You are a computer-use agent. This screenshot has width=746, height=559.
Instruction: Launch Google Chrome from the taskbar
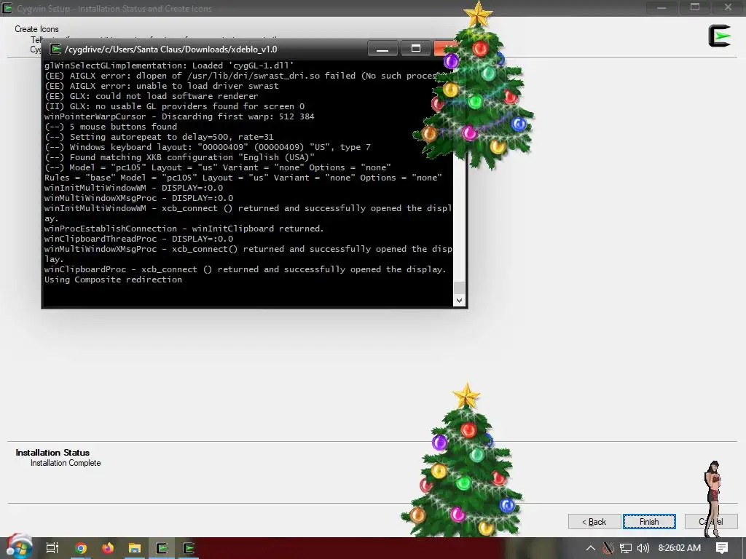(81, 548)
